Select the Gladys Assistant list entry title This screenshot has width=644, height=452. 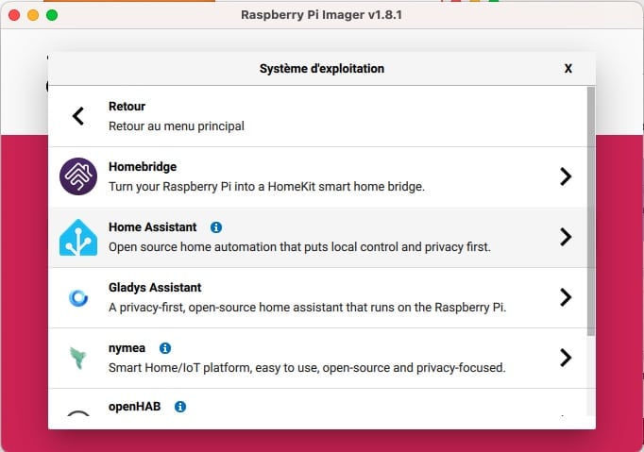coord(155,288)
